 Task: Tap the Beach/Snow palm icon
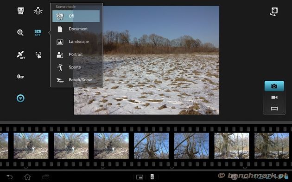60,80
